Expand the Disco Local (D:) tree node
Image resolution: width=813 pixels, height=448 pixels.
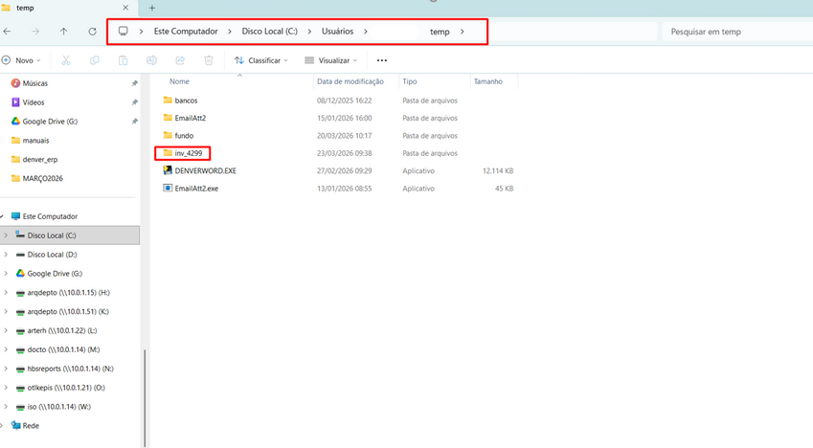coord(6,255)
